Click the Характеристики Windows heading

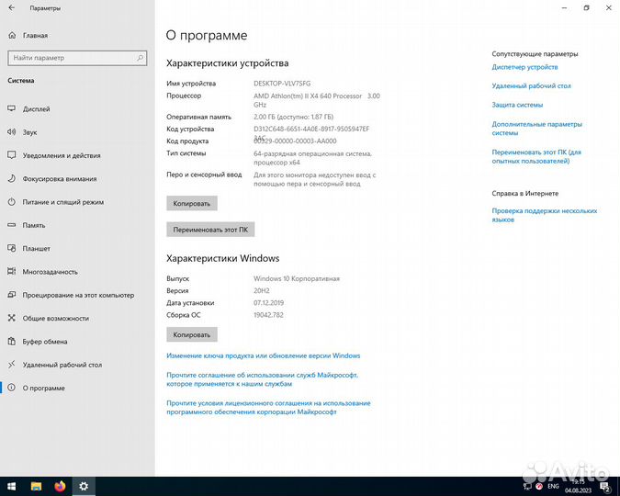222,258
